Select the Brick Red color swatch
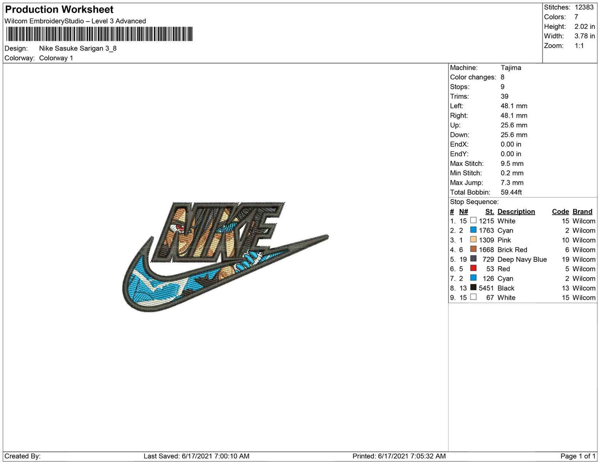The image size is (600, 462). click(473, 249)
